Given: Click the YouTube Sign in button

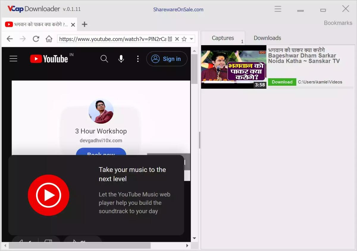Looking at the screenshot, I should [x=167, y=59].
